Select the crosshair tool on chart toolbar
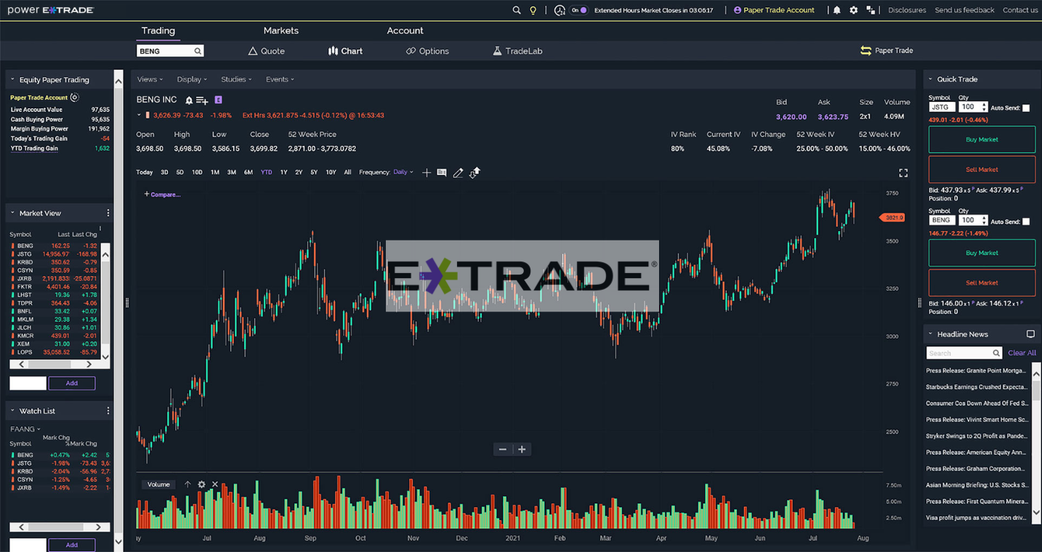 point(427,172)
